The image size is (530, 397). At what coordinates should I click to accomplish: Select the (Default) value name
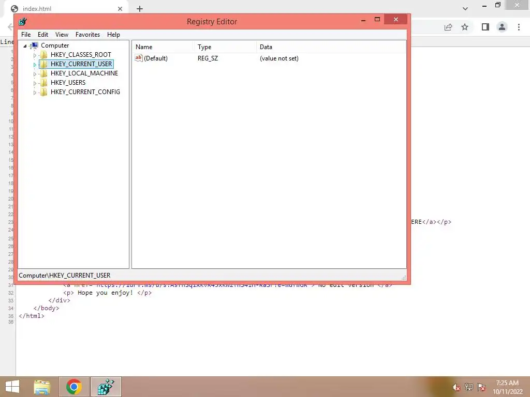(x=156, y=58)
